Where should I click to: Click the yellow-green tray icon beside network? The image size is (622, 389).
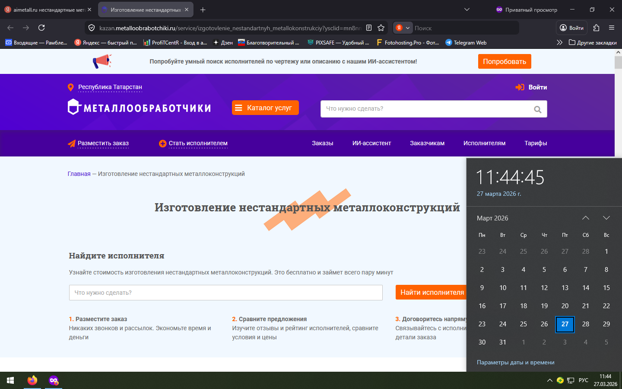[560, 380]
